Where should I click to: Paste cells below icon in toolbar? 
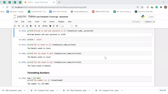pyautogui.click(x=31, y=26)
